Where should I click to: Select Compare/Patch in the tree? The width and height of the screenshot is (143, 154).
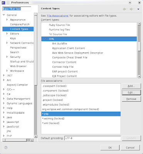tap(20, 24)
